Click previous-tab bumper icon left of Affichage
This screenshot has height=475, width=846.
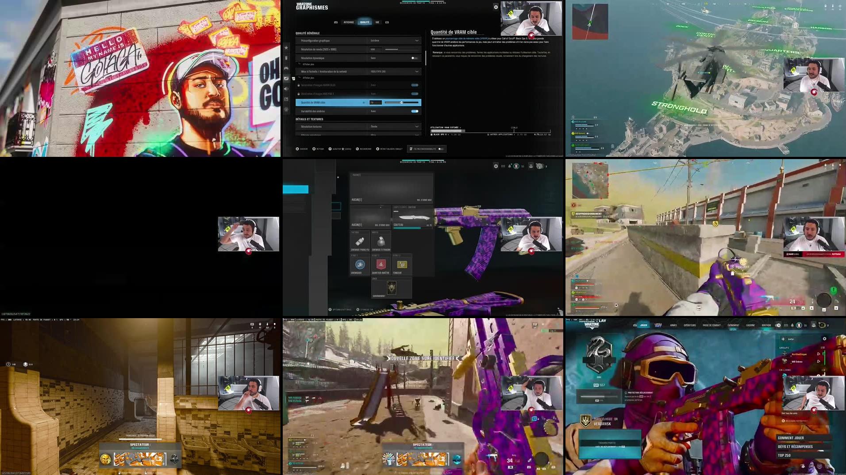pos(336,22)
